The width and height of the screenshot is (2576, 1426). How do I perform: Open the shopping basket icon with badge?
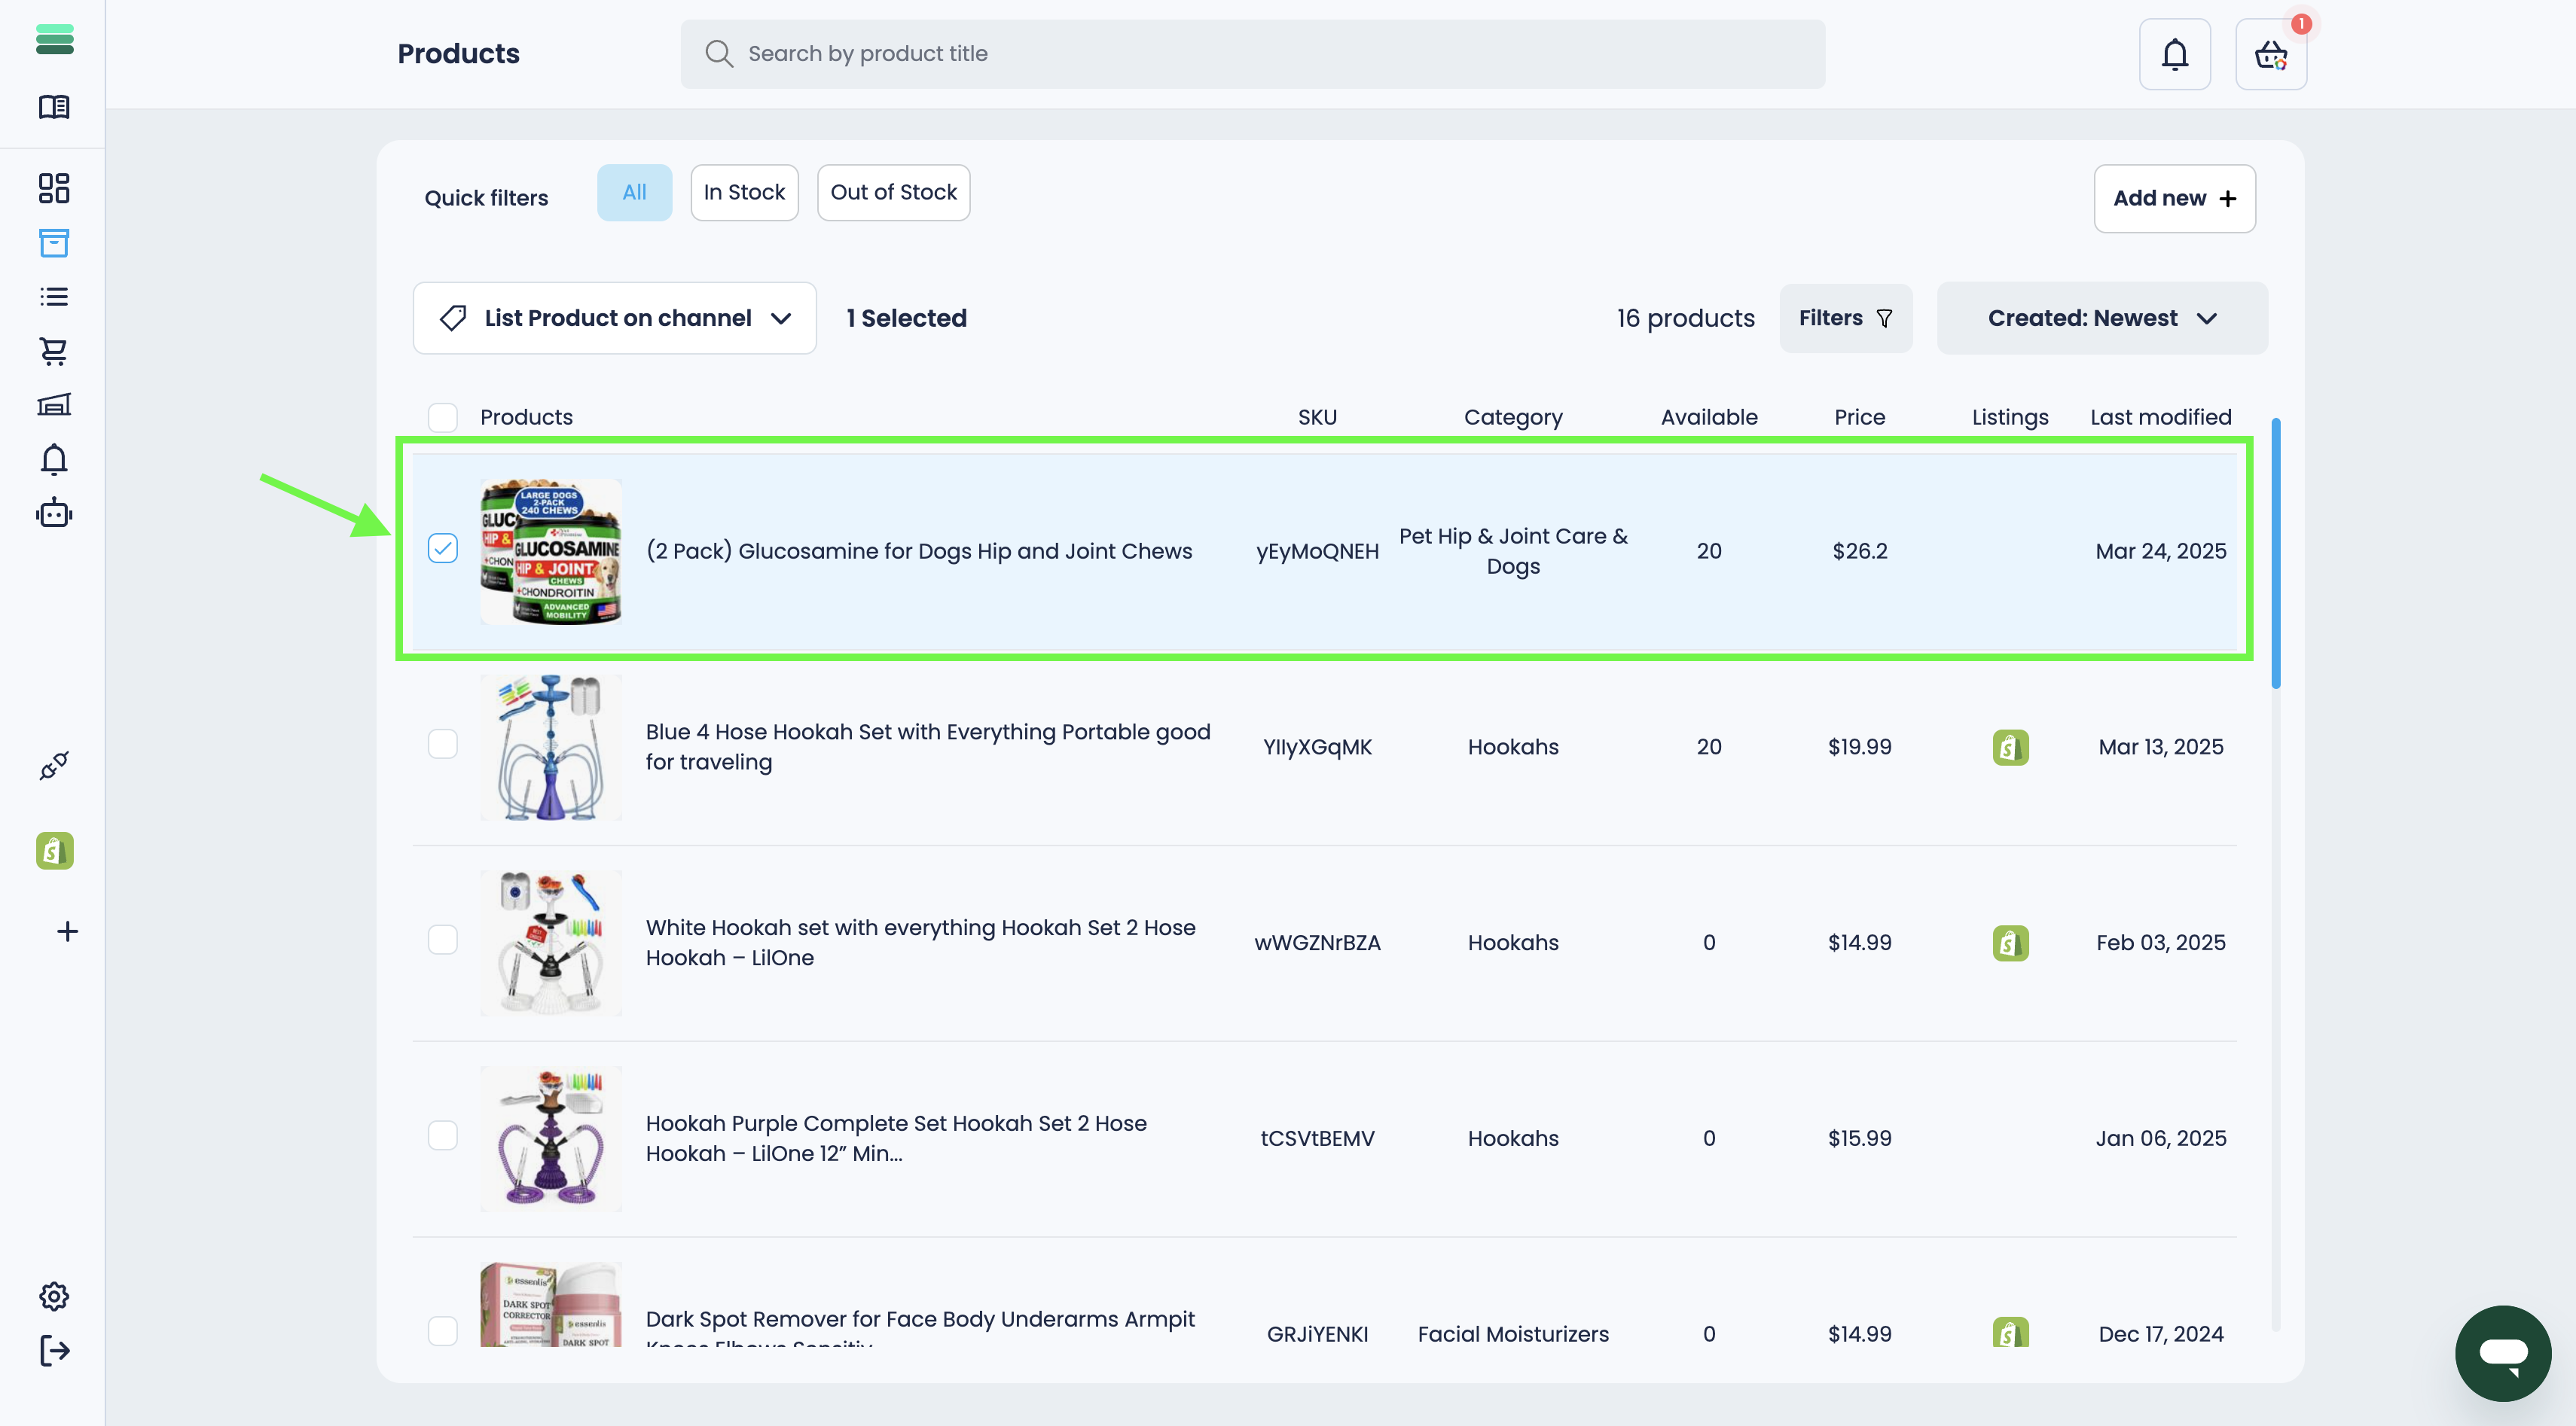pyautogui.click(x=2270, y=54)
